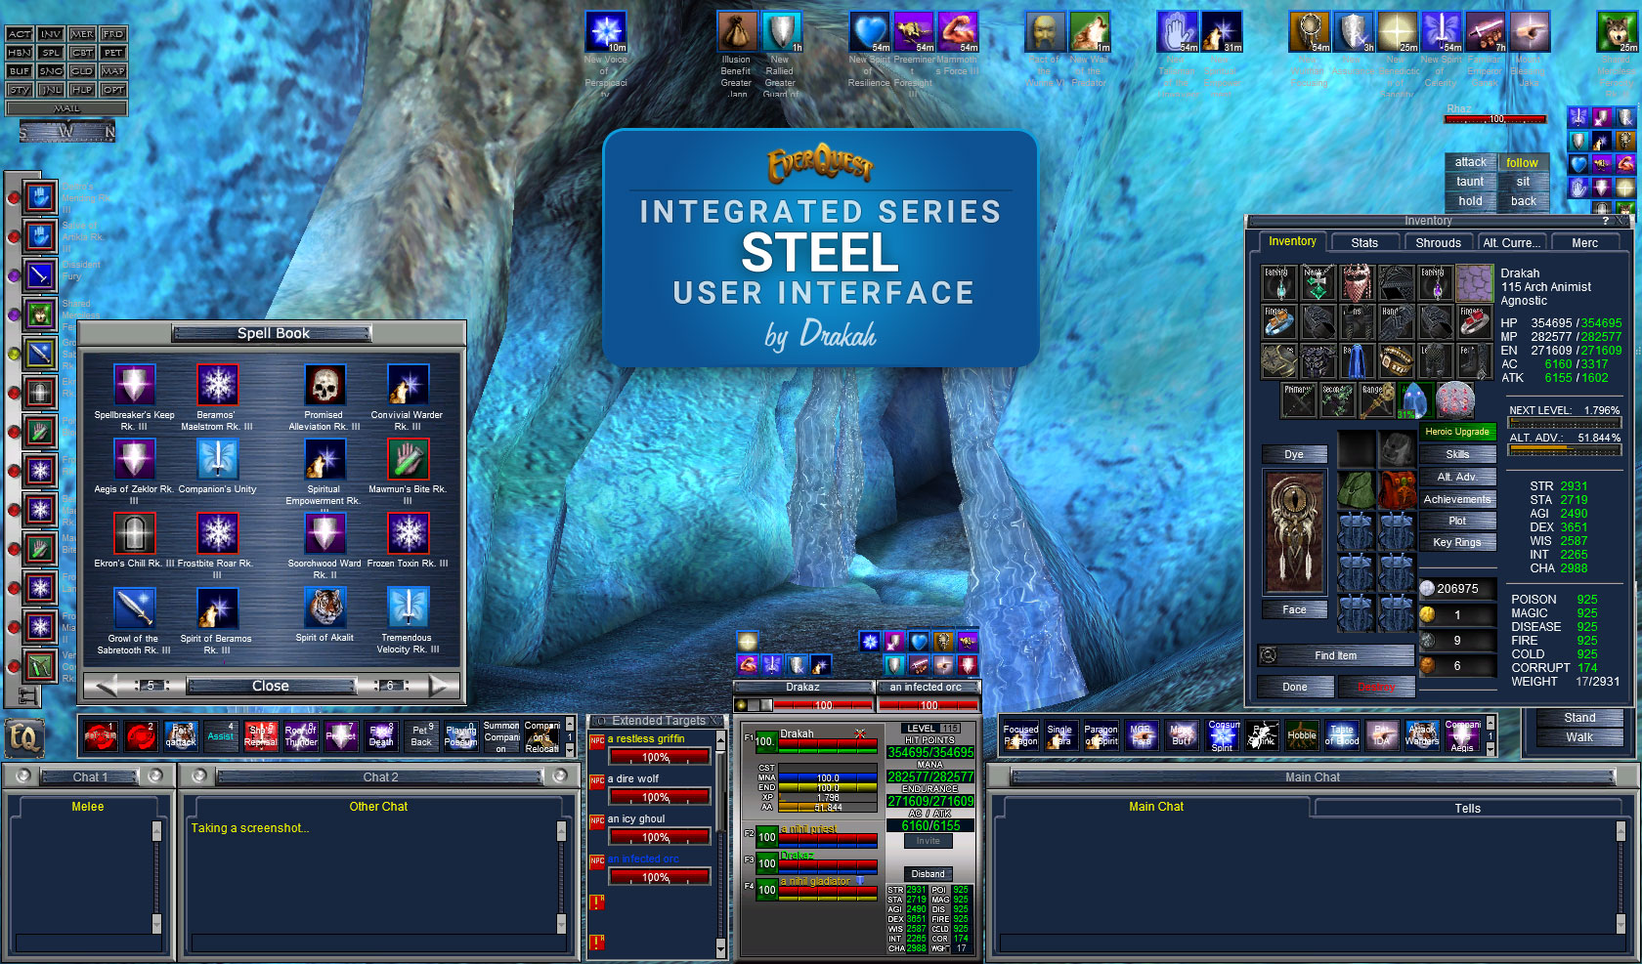The image size is (1642, 964).
Task: Switch to the Merc tab
Action: pyautogui.click(x=1584, y=242)
